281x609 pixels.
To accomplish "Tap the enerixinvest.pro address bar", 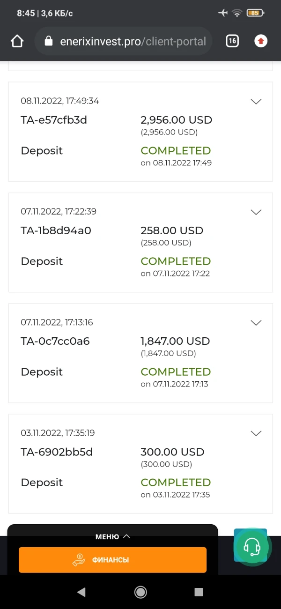I will click(x=133, y=41).
